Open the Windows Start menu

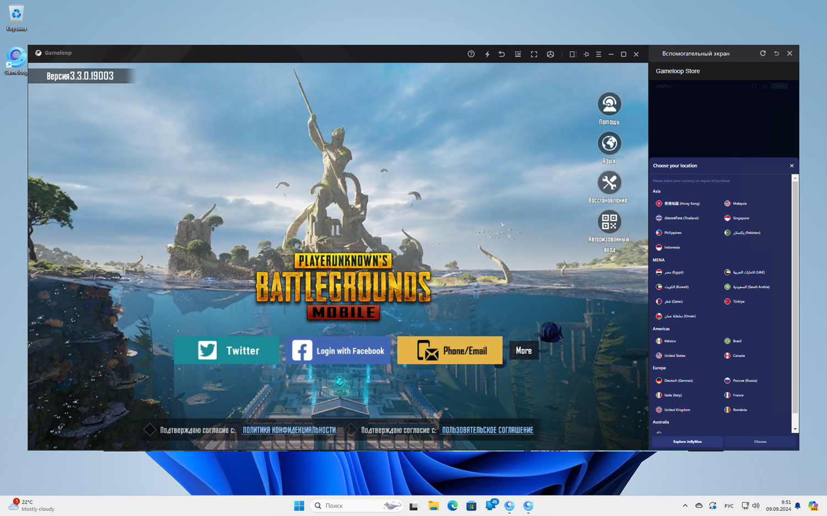pyautogui.click(x=299, y=506)
